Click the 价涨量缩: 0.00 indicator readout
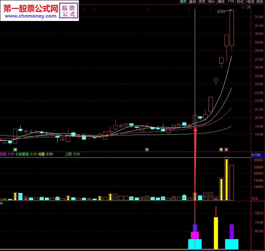265x251 pixels. (x=26, y=154)
